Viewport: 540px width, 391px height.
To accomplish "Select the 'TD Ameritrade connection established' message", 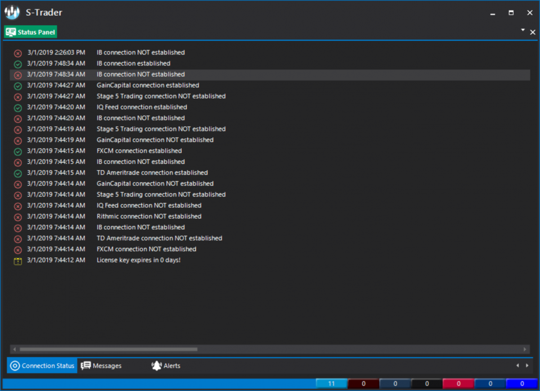I will pyautogui.click(x=152, y=172).
